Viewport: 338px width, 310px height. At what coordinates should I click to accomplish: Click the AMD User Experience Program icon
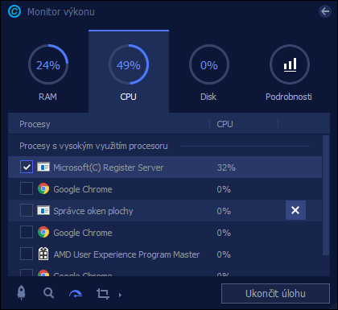coord(43,254)
